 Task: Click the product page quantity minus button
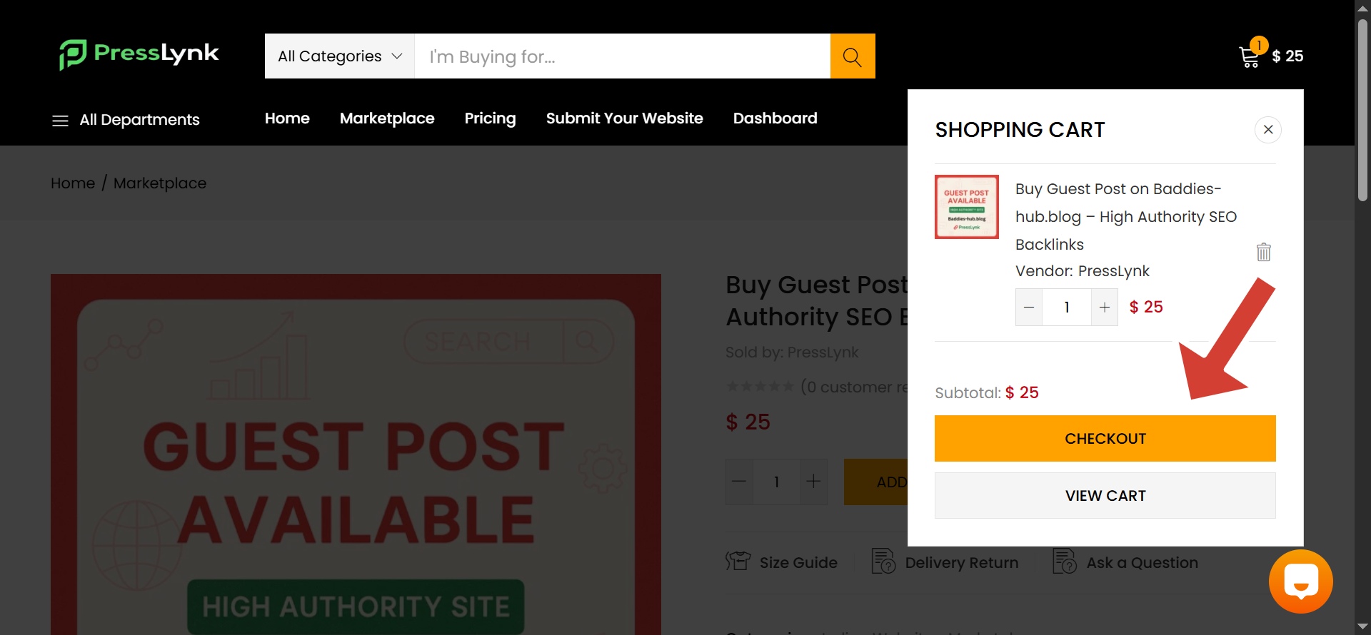tap(739, 482)
